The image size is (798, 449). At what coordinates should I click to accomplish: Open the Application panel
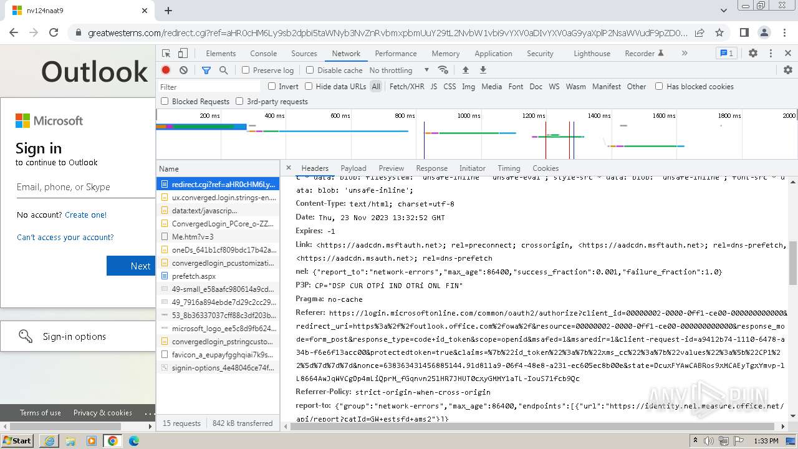tap(493, 54)
